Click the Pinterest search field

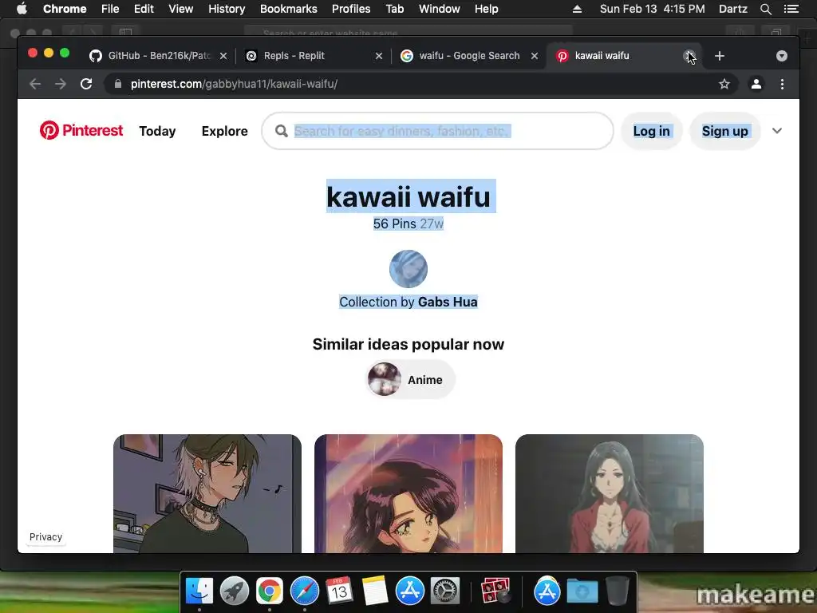[x=437, y=131]
